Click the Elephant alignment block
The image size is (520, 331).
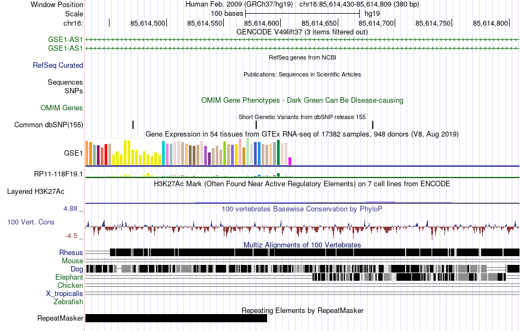click(x=409, y=277)
